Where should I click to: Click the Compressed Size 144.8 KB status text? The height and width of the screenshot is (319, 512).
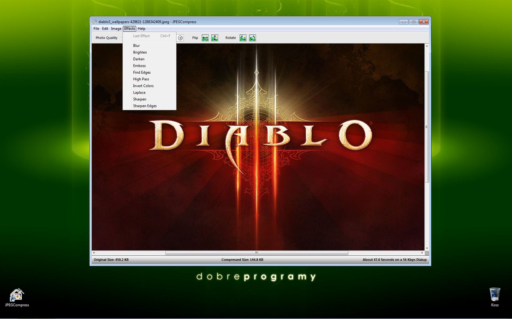242,260
